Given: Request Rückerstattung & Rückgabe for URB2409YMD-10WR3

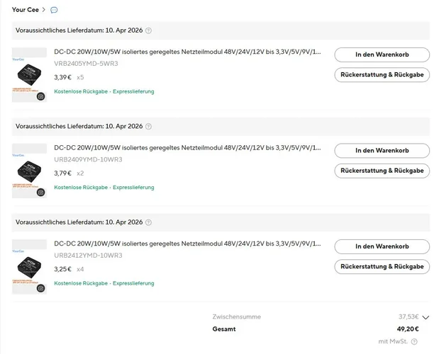Looking at the screenshot, I should pos(382,171).
